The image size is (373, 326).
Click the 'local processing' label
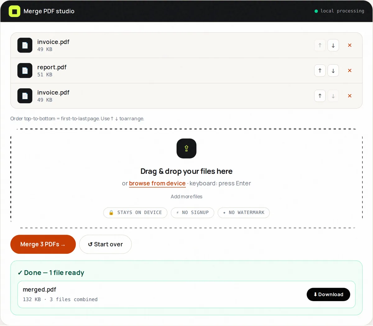[342, 11]
